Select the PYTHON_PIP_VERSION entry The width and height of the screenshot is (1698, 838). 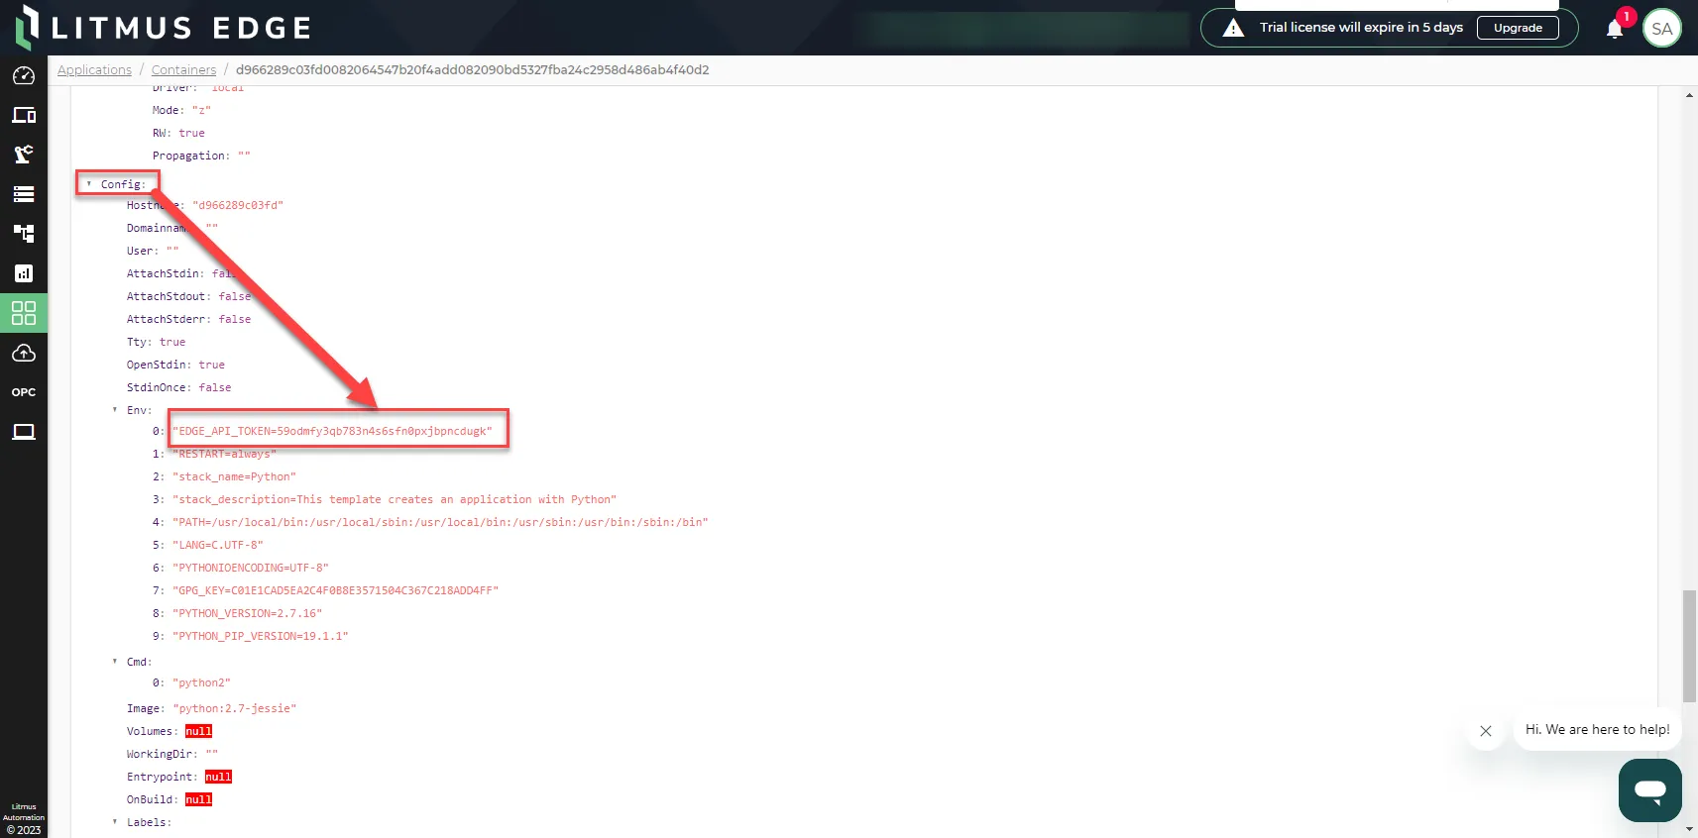point(261,637)
